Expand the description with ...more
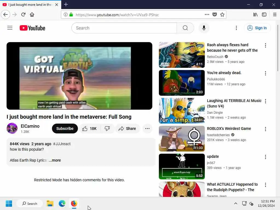Viewport: 280px width, 210px height. point(55,160)
